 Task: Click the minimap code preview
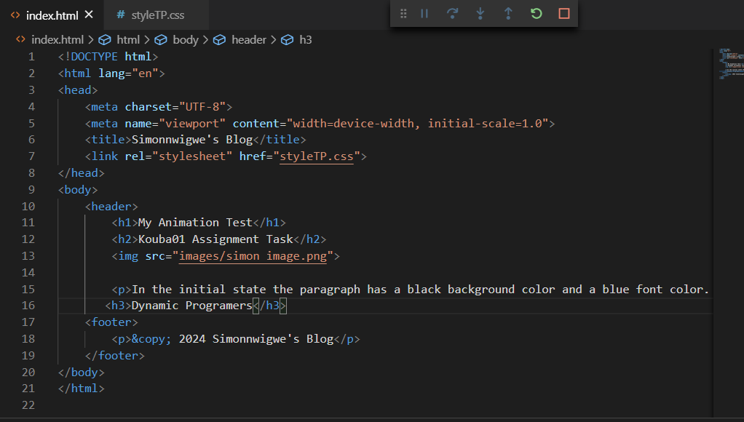coord(731,63)
